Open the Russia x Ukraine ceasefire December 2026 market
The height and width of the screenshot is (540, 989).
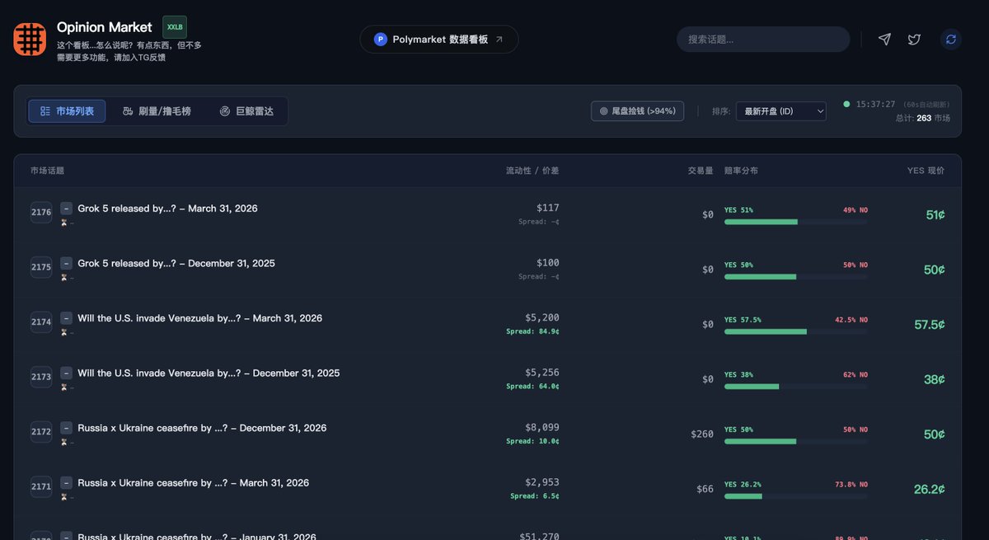point(202,429)
